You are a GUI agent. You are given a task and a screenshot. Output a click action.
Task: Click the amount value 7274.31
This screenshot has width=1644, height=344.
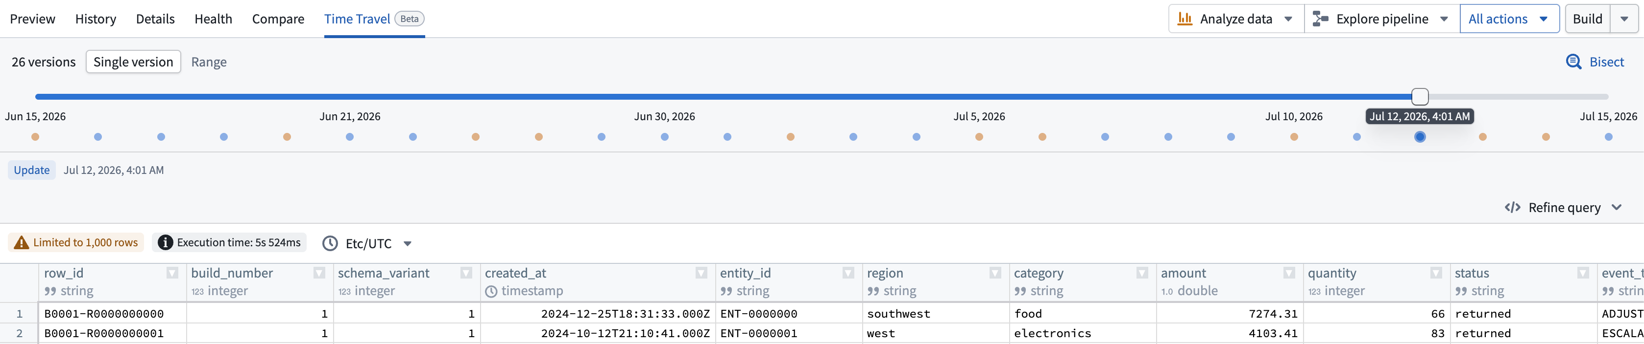coord(1230,313)
